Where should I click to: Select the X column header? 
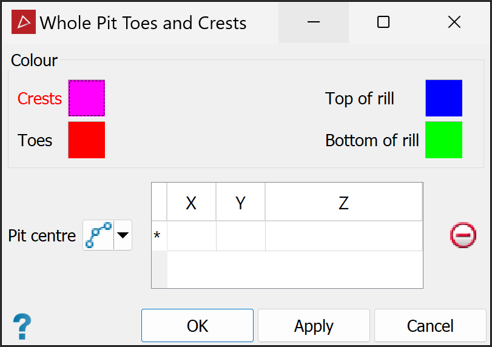(191, 203)
